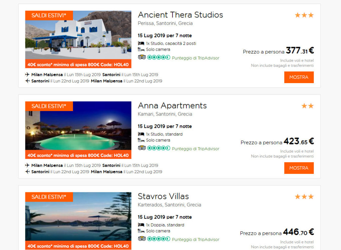Click the TripAdvisor owl icon for Stavros Villas
Image resolution: width=341 pixels, height=250 pixels.
click(142, 239)
